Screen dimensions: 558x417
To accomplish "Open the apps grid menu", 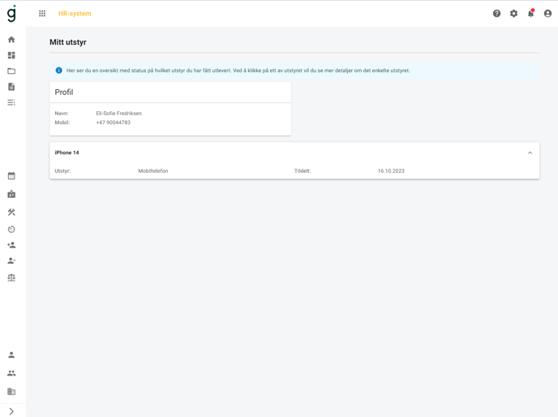I will click(42, 14).
